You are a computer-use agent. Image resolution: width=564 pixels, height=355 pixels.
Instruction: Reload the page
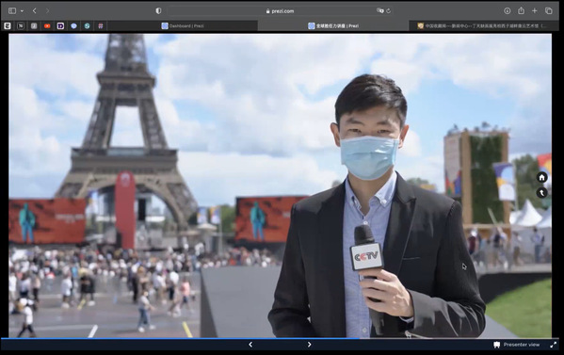coord(389,11)
